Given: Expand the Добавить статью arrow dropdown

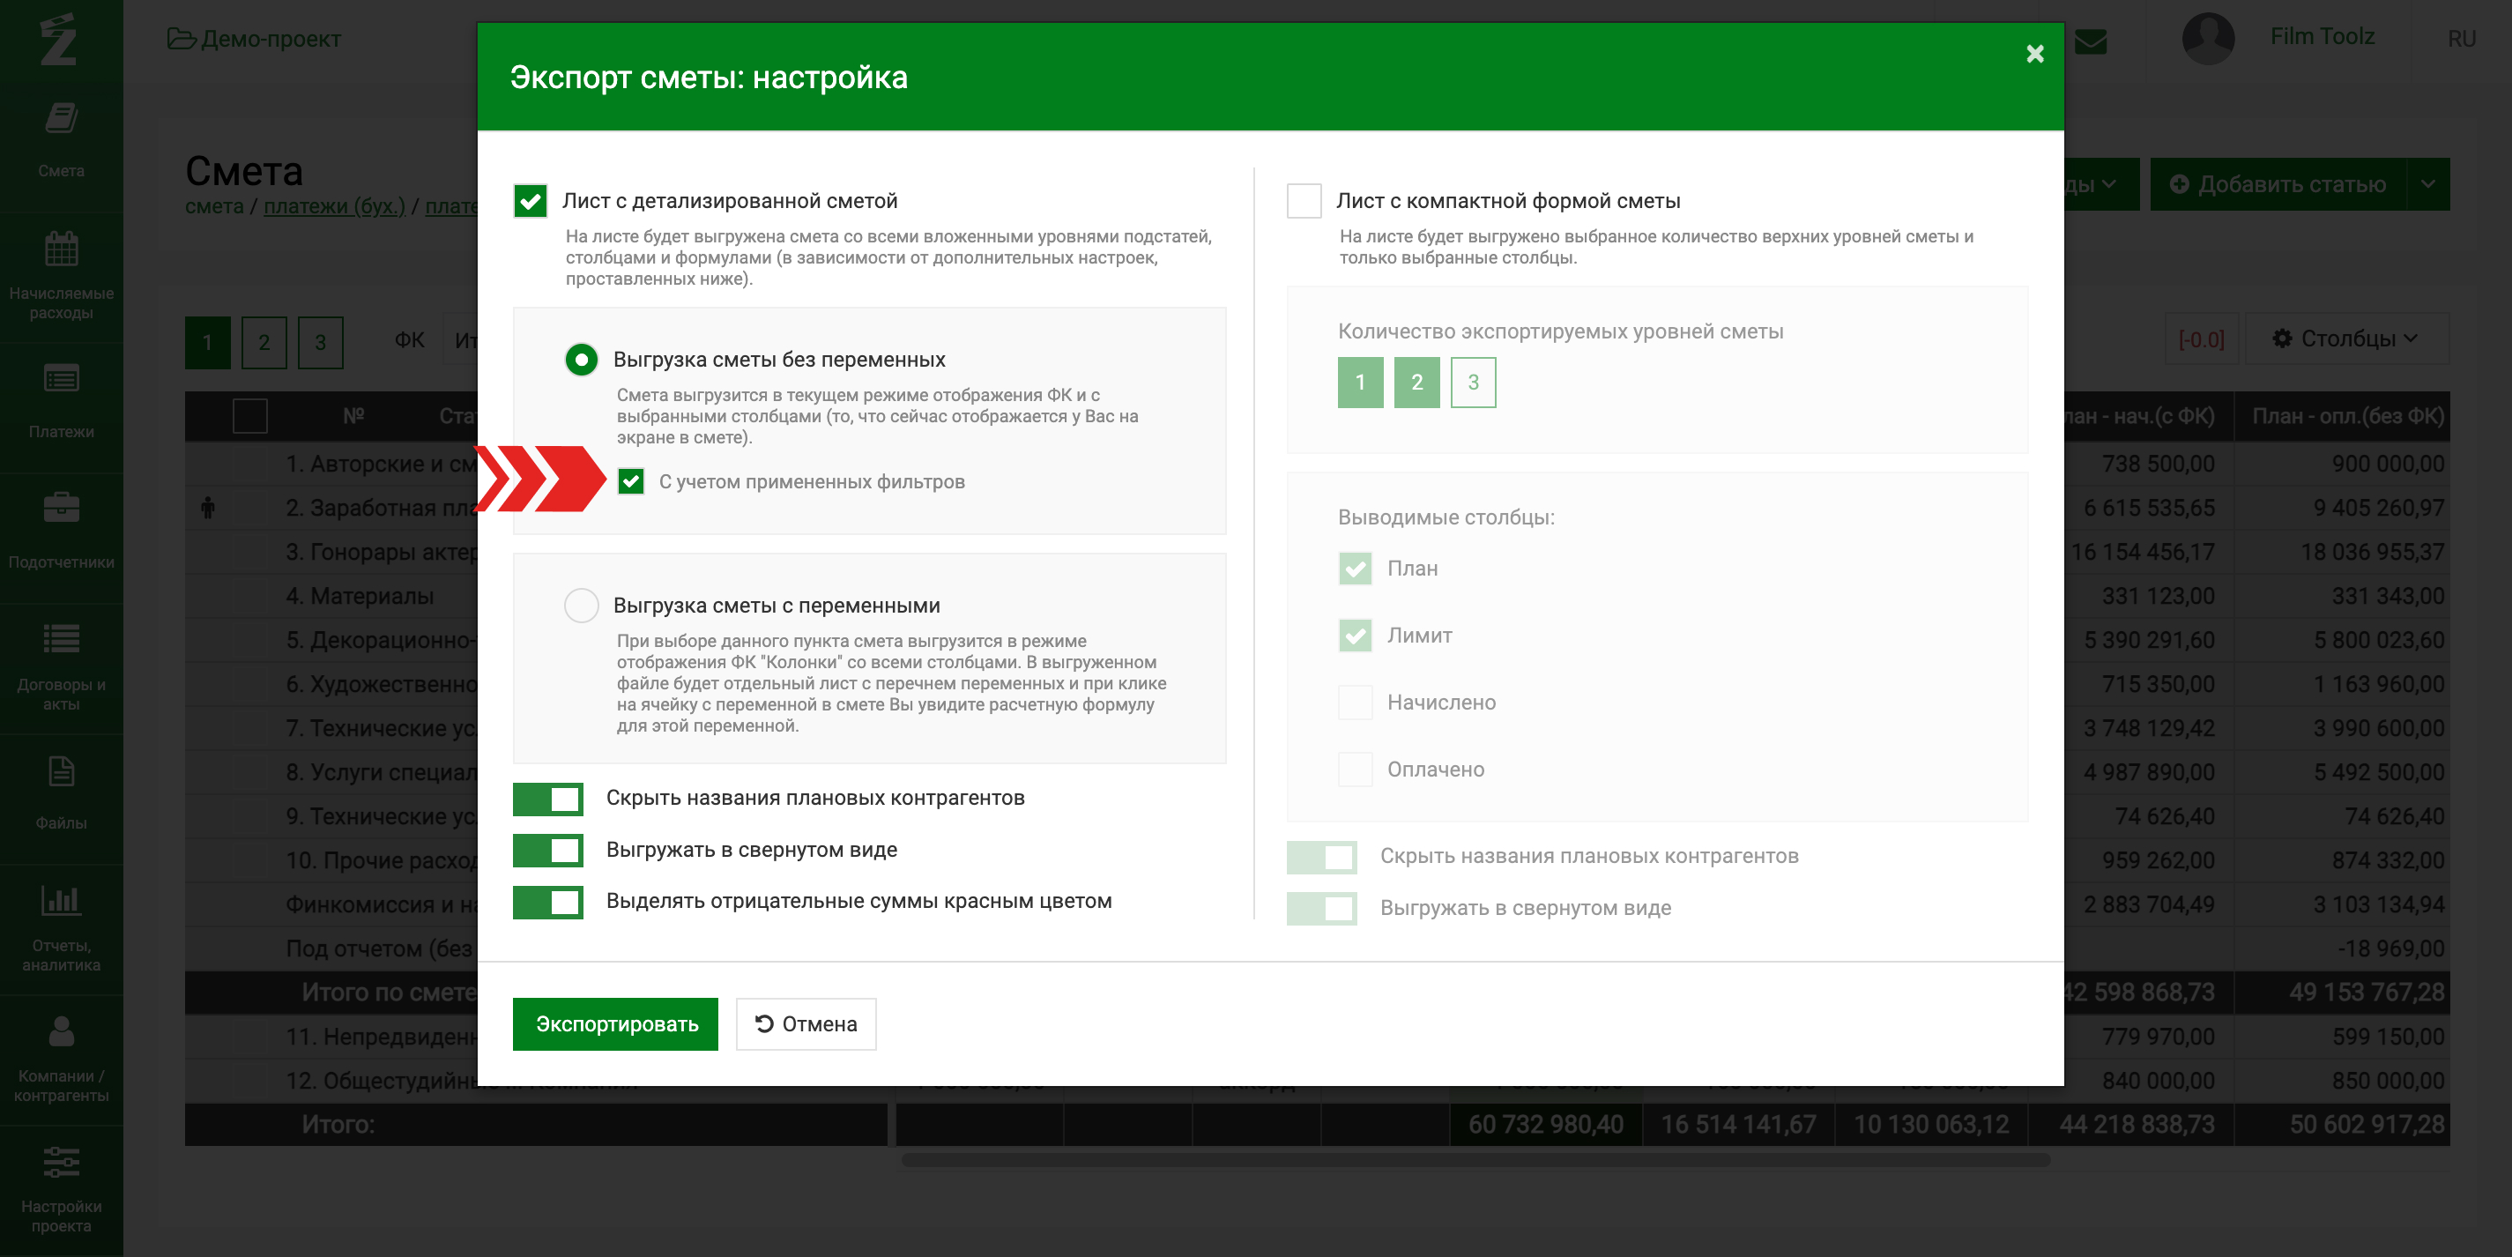Looking at the screenshot, I should pos(2428,184).
